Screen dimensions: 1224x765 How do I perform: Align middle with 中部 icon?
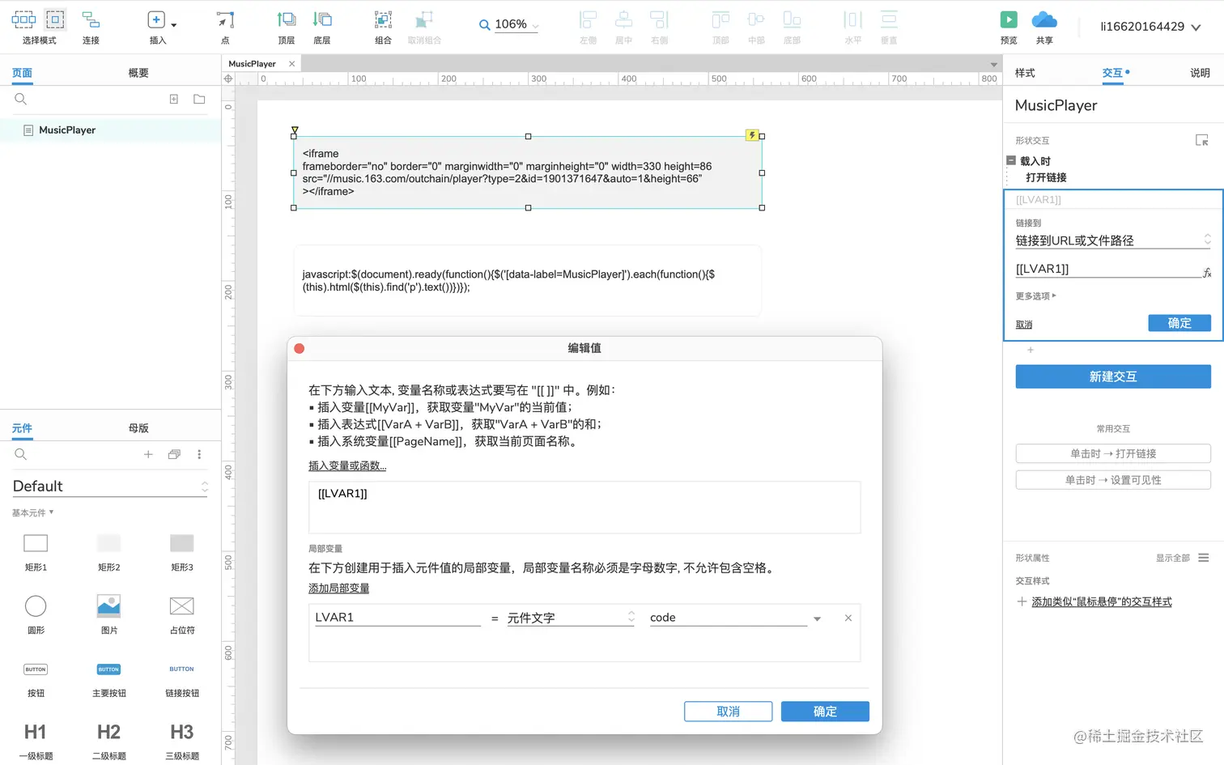coord(756,20)
